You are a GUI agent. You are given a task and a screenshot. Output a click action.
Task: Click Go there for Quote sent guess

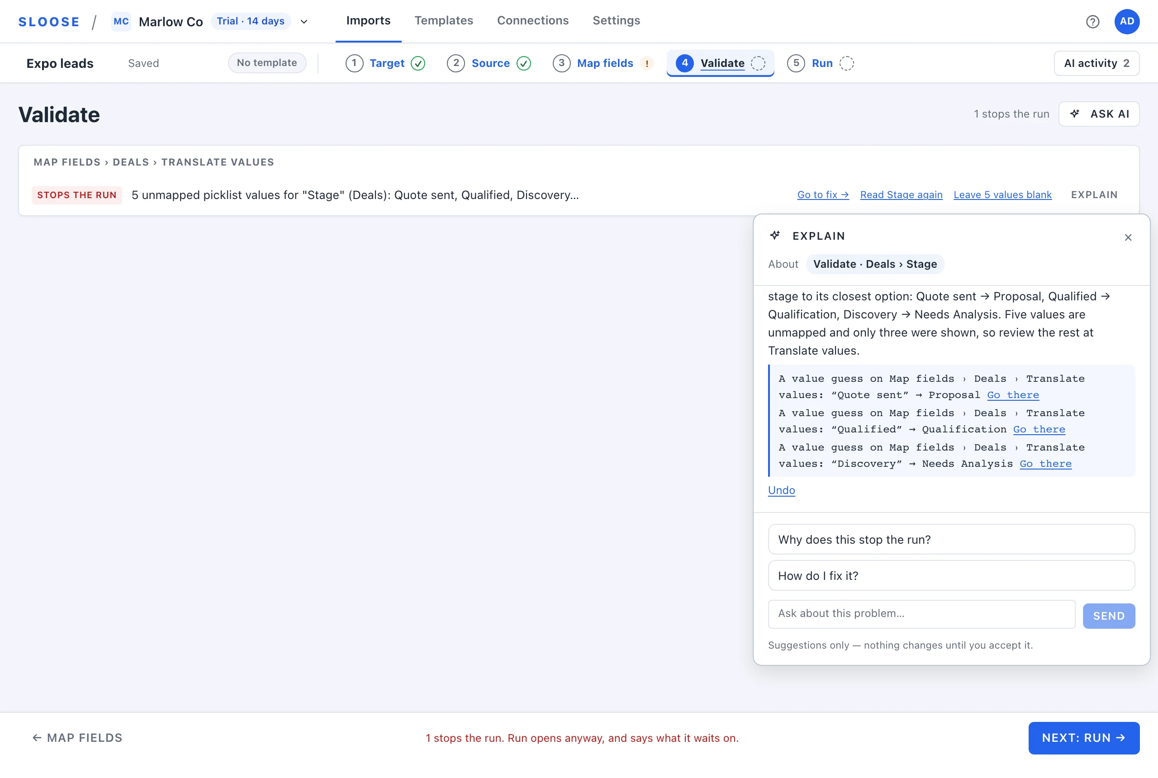[x=1013, y=395]
